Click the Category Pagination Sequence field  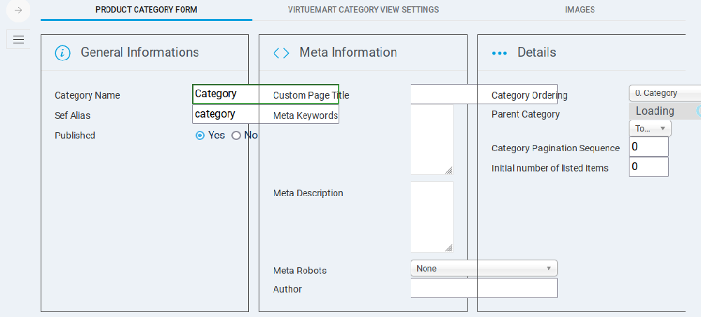click(648, 147)
